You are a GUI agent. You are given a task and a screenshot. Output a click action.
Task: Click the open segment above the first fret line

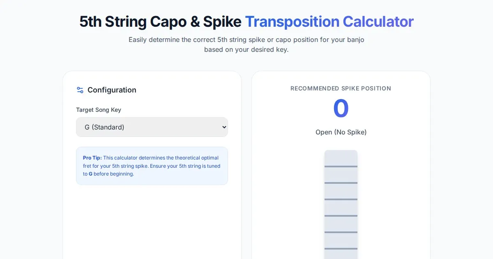point(341,158)
